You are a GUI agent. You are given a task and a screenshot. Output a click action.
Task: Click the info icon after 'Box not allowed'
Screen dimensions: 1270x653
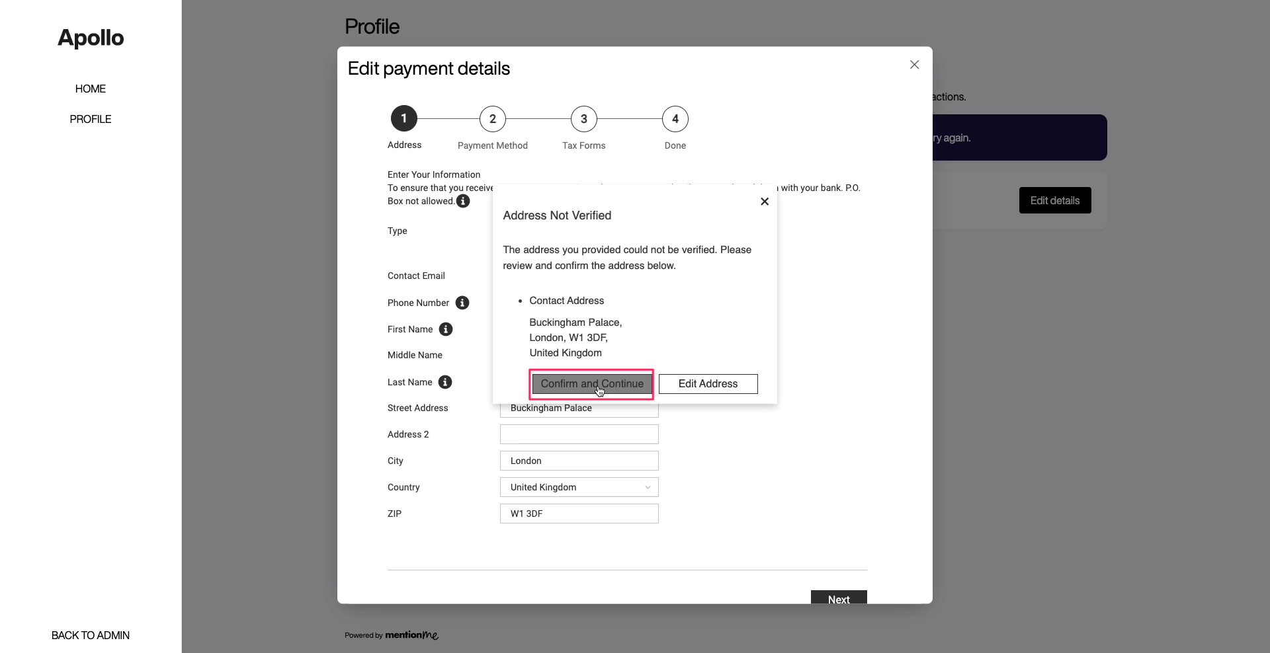point(463,202)
